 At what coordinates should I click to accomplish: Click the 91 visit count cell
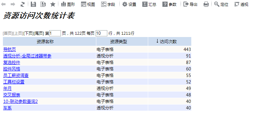click(x=170, y=56)
